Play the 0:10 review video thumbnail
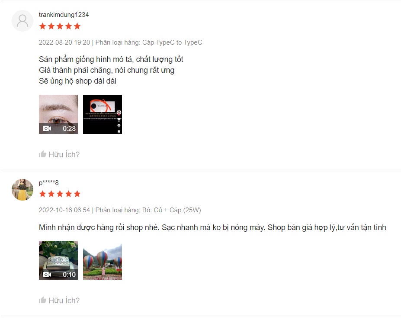This screenshot has height=318, width=401. pos(58,260)
